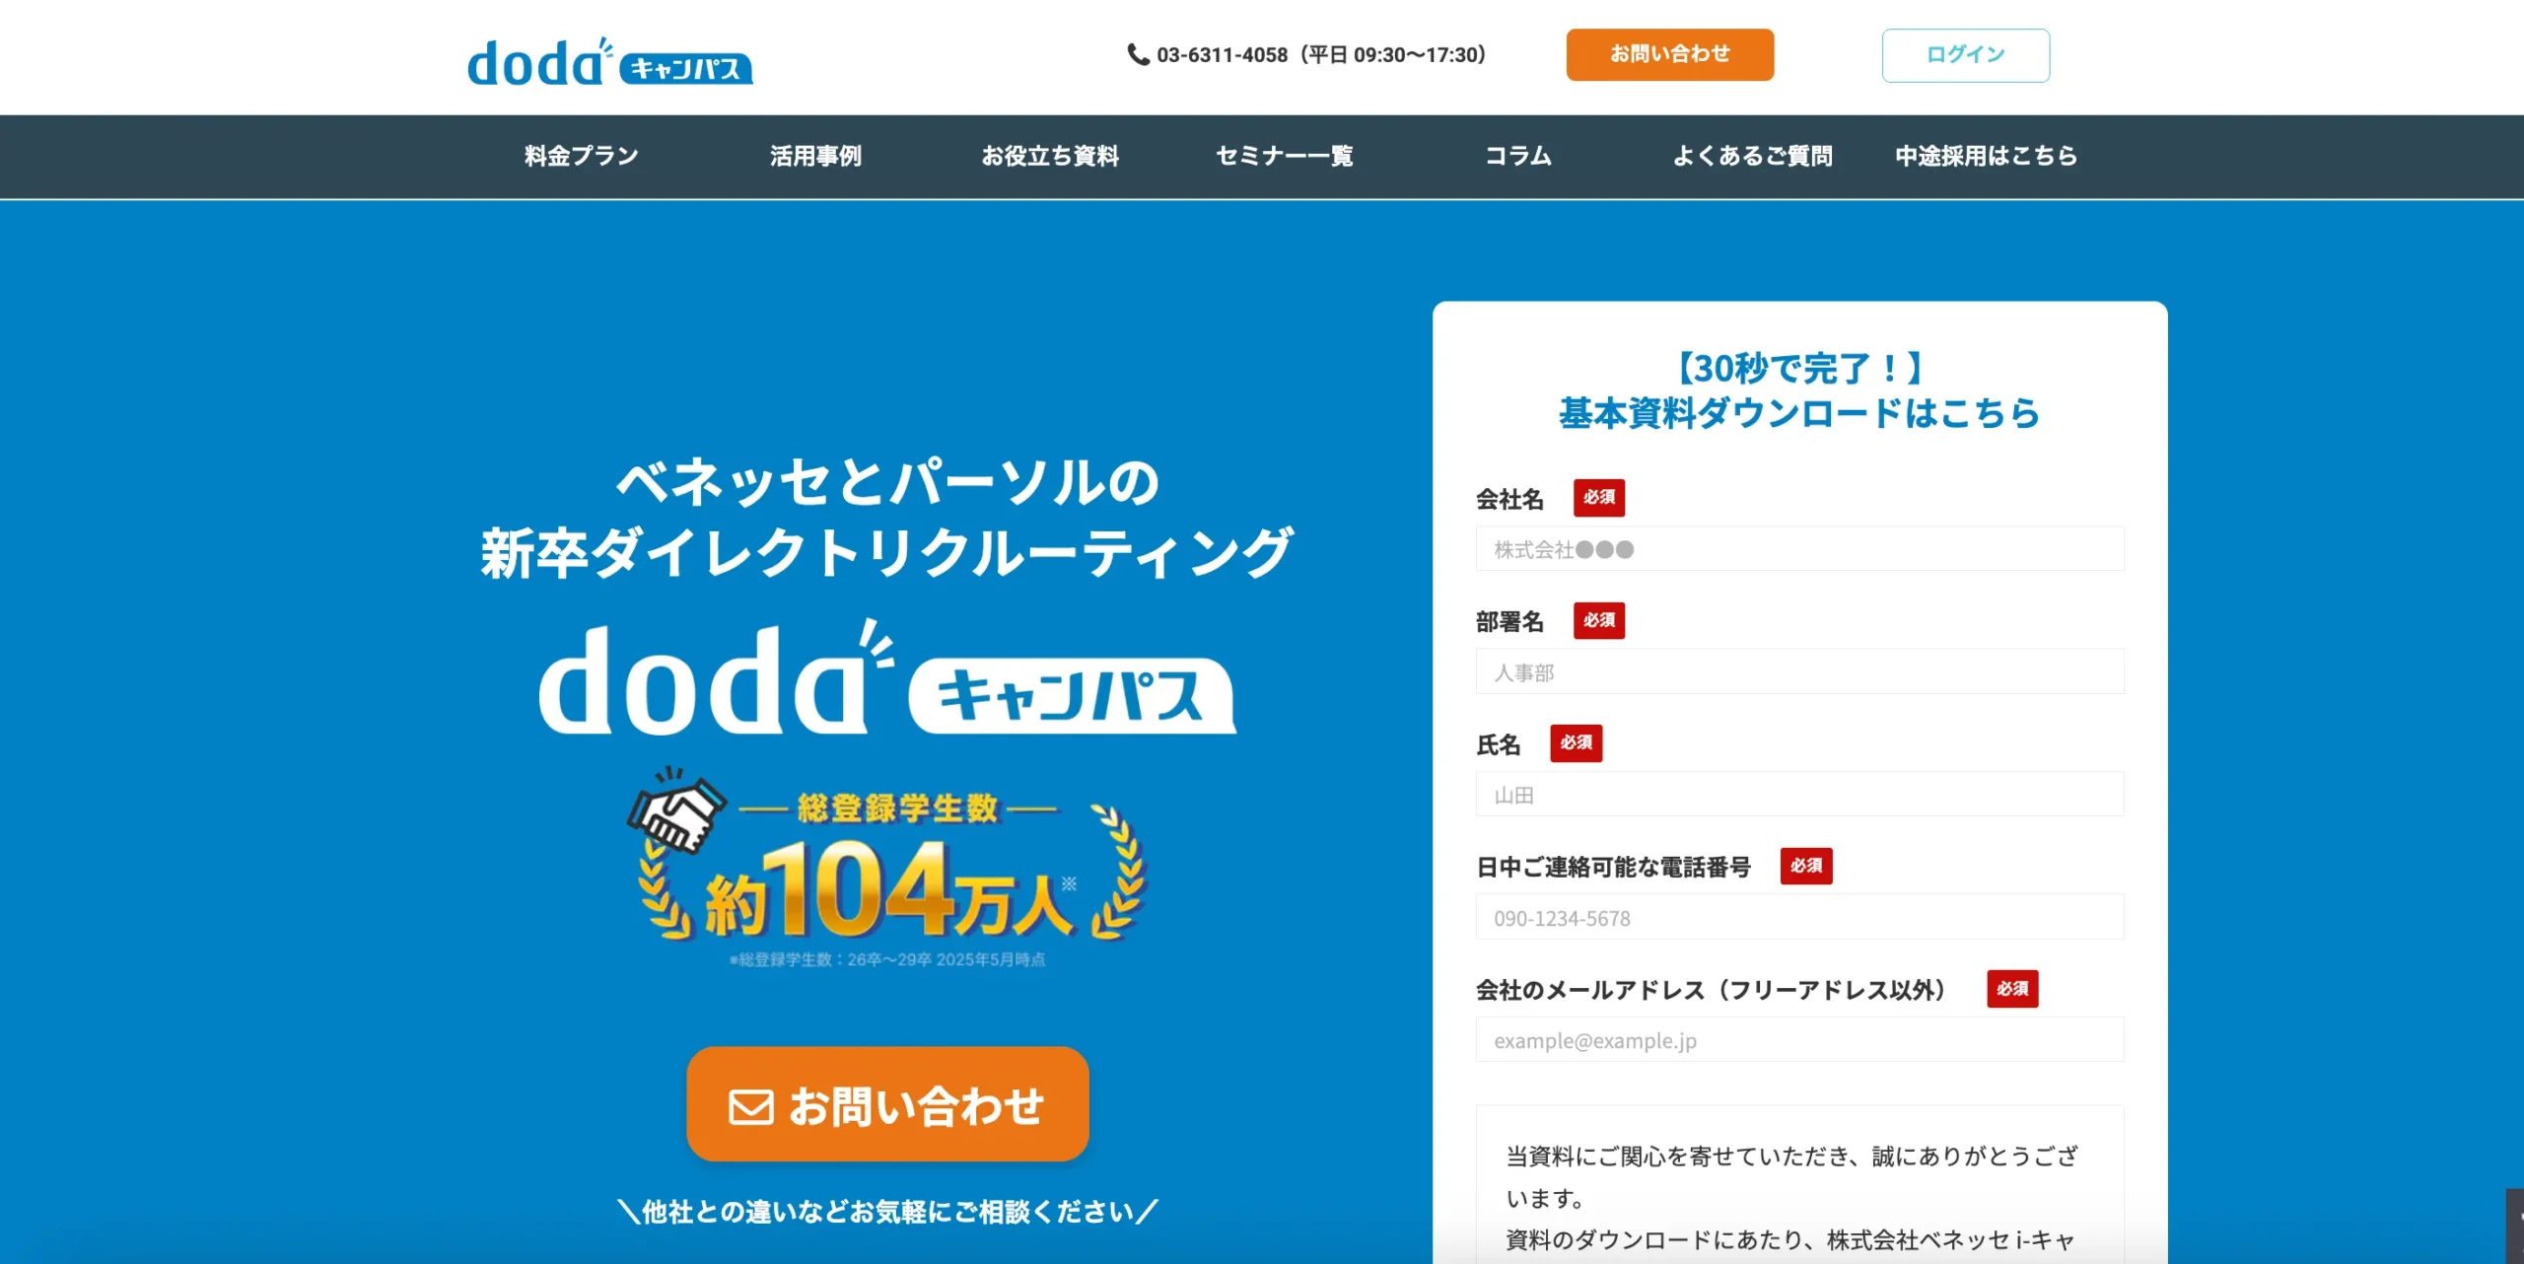Go to the お役立ち資料 navigation item

pos(1049,156)
